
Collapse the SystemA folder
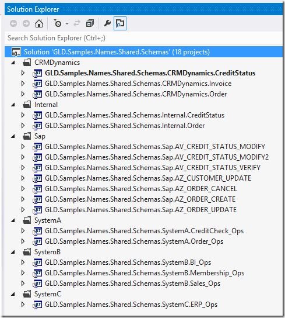[13, 220]
